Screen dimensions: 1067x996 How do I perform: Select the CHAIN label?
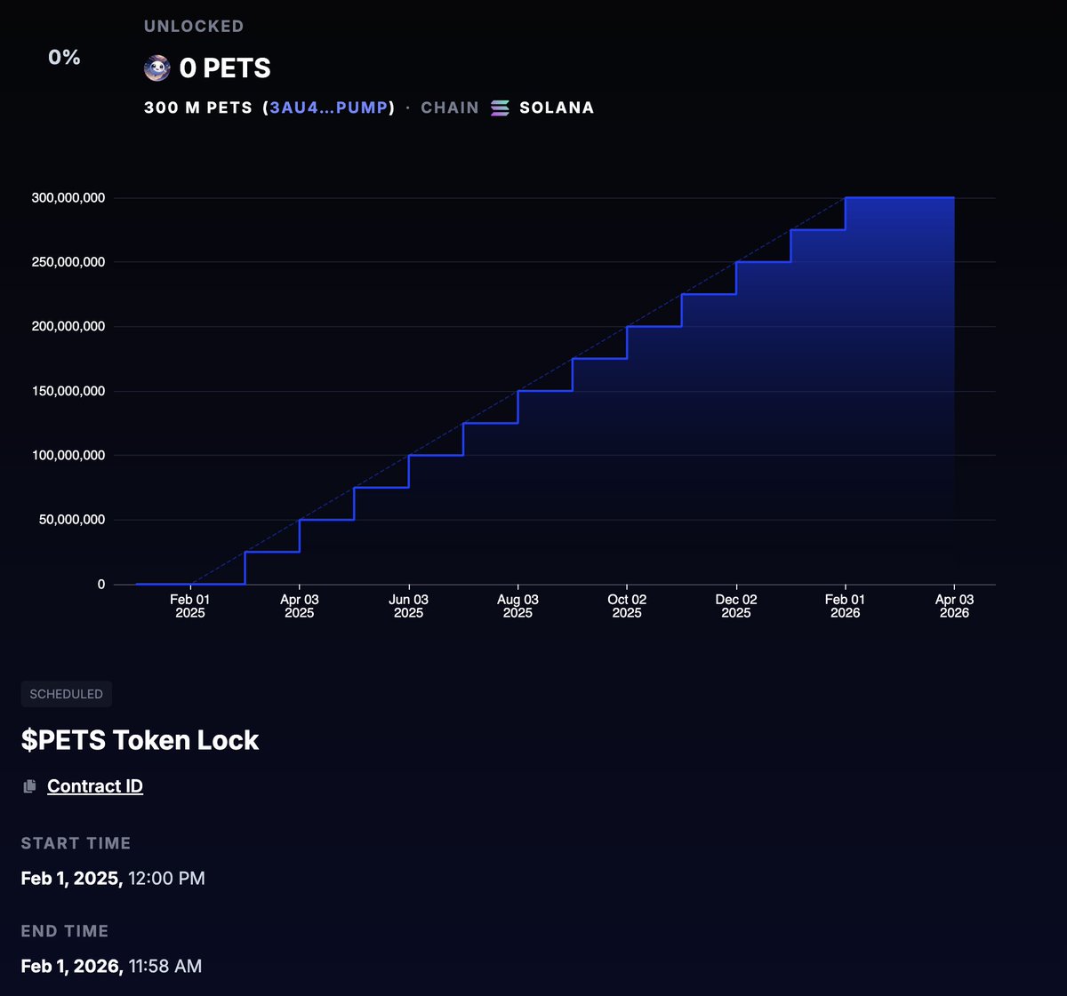[x=450, y=108]
